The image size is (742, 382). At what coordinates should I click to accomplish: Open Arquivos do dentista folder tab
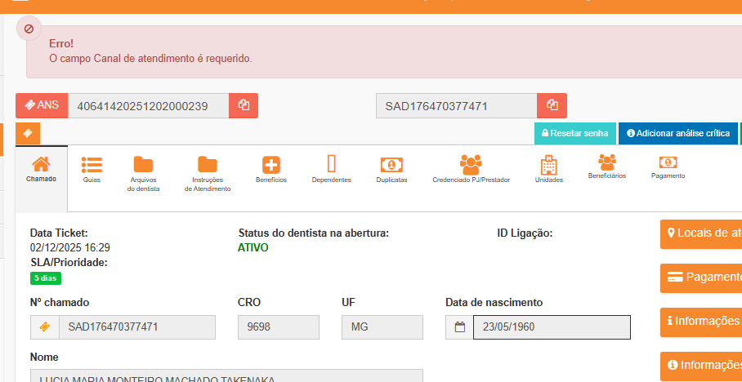click(143, 173)
